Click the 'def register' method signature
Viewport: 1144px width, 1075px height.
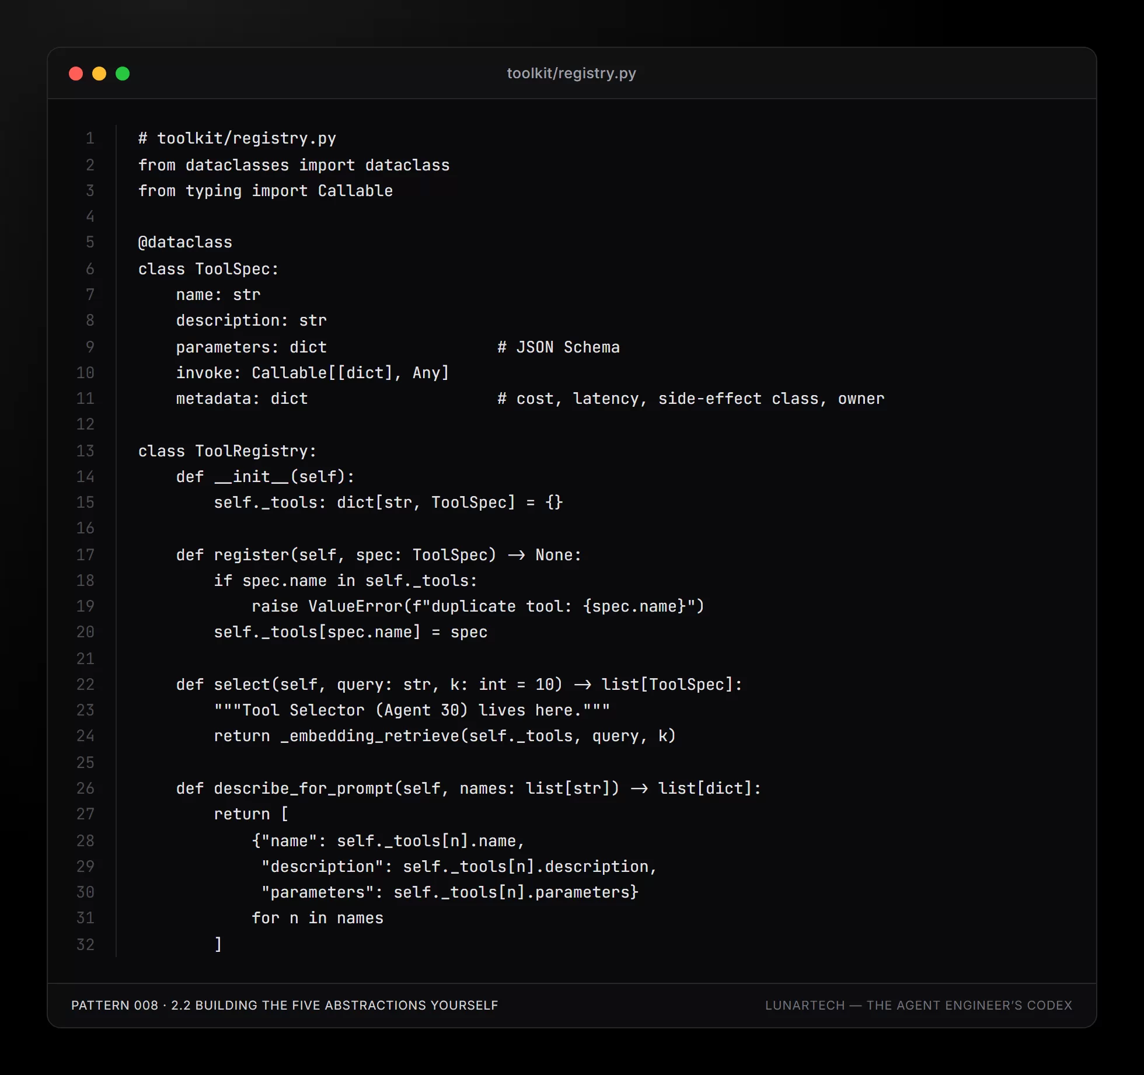click(379, 555)
